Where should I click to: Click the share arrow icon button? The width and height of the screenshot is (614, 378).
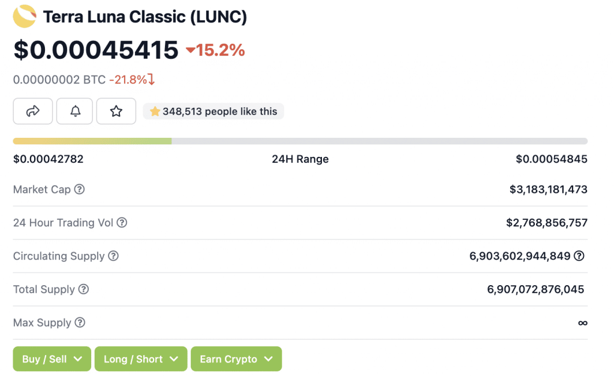[x=33, y=111]
